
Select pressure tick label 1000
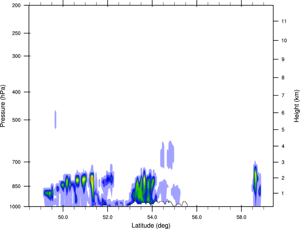click(x=15, y=206)
